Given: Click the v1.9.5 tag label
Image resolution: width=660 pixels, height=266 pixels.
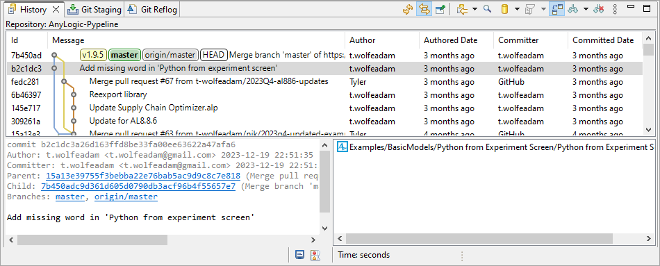Looking at the screenshot, I should point(93,55).
